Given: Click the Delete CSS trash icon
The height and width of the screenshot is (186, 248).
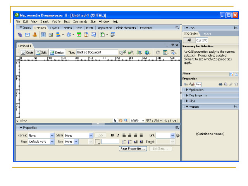Looking at the screenshot, I should (x=236, y=84).
